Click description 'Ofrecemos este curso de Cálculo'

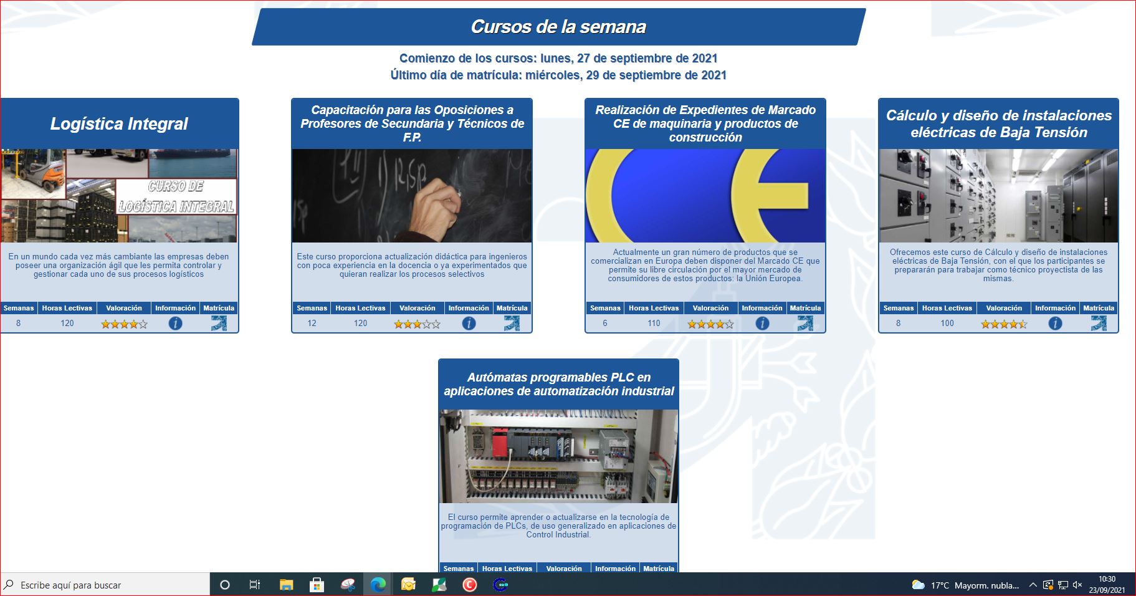click(x=998, y=266)
